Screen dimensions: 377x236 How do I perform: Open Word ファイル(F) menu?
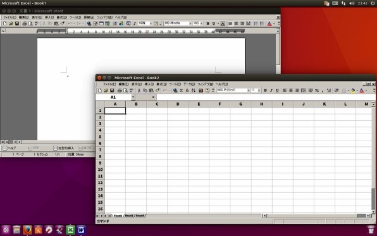coord(9,17)
